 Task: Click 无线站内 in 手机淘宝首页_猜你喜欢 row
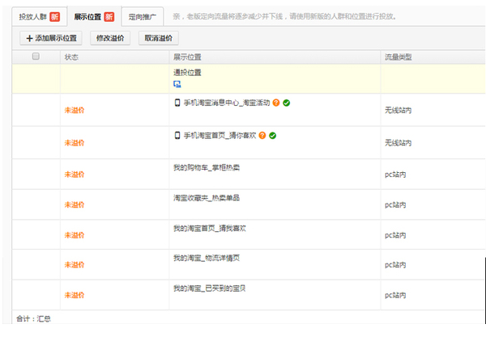pos(399,143)
